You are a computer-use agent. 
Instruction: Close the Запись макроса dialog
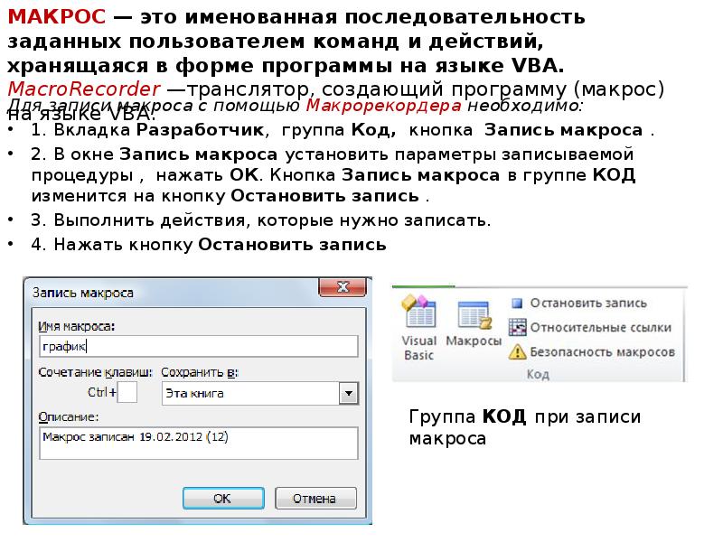pyautogui.click(x=343, y=289)
